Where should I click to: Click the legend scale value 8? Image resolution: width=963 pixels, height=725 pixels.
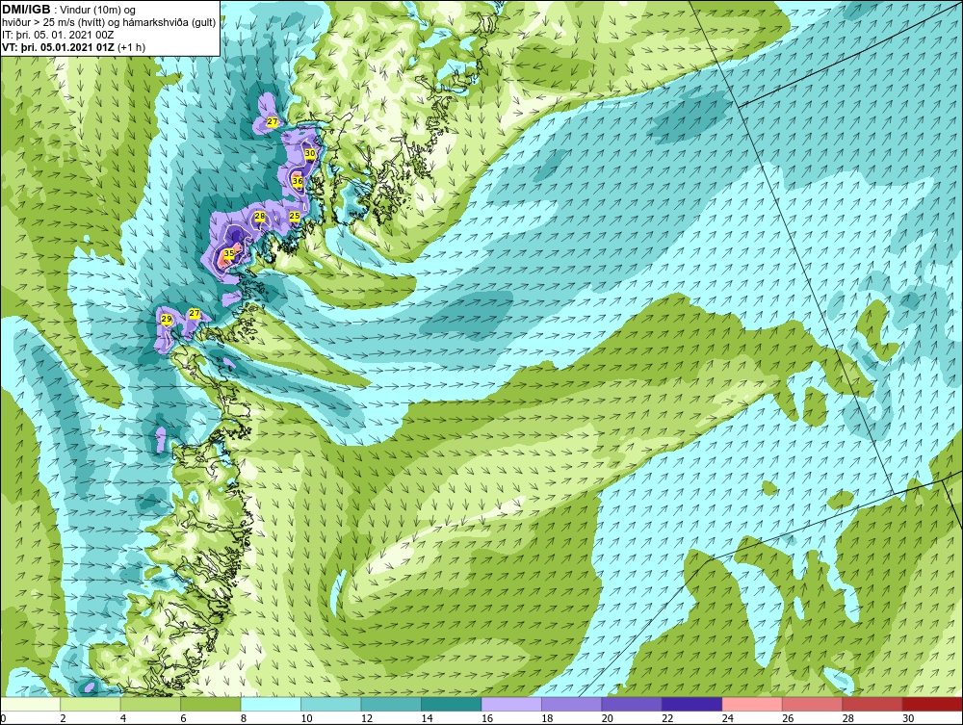pos(244,718)
